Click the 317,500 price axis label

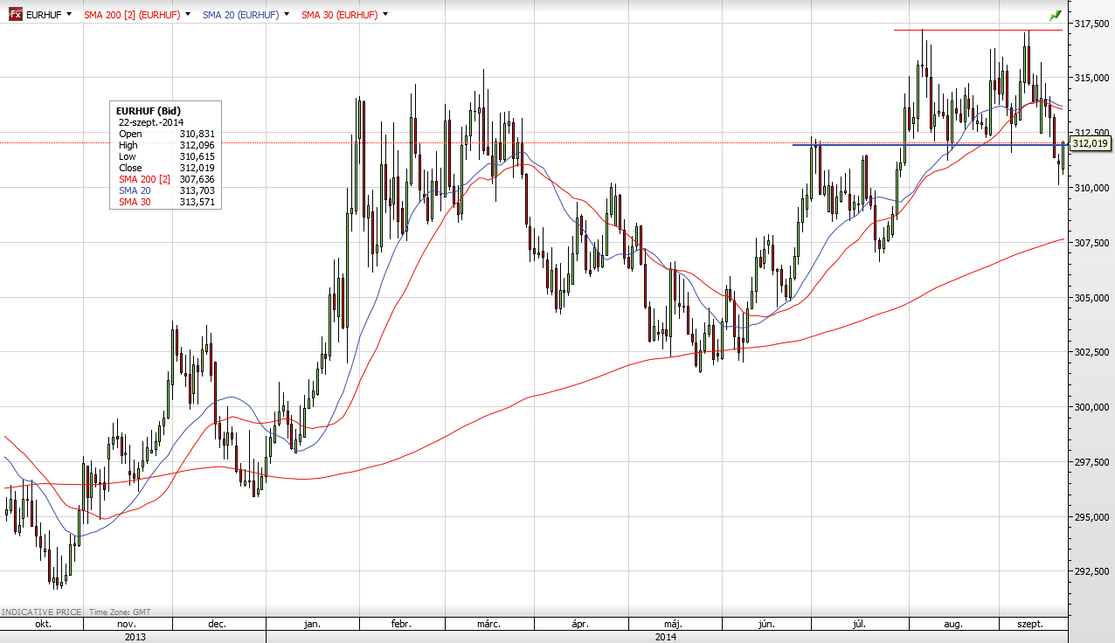1091,24
